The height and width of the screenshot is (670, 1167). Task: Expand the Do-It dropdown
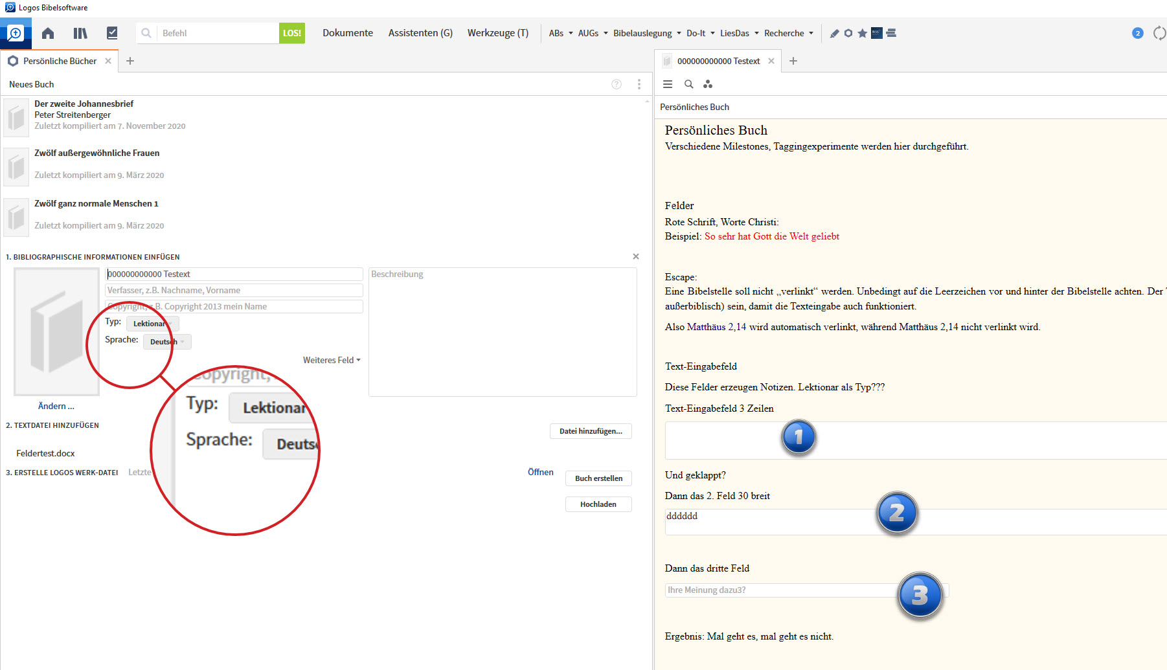pyautogui.click(x=700, y=33)
